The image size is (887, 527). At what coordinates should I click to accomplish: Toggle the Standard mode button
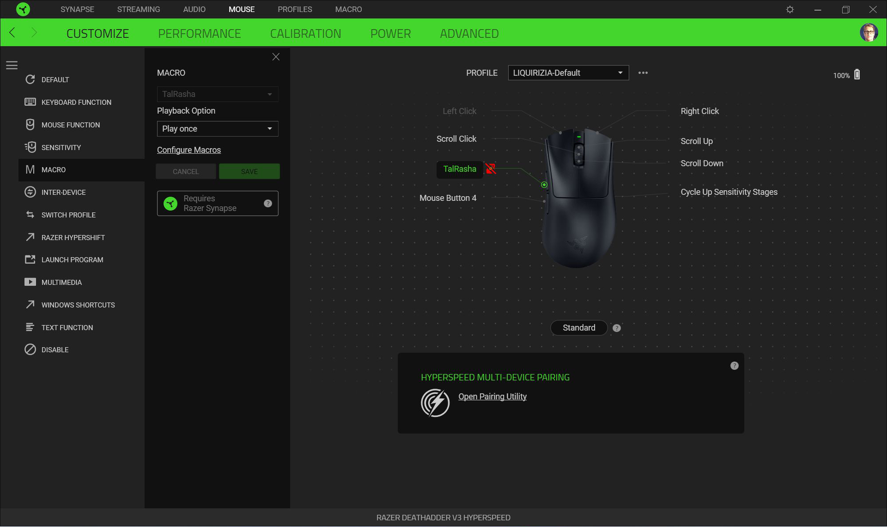pos(579,328)
